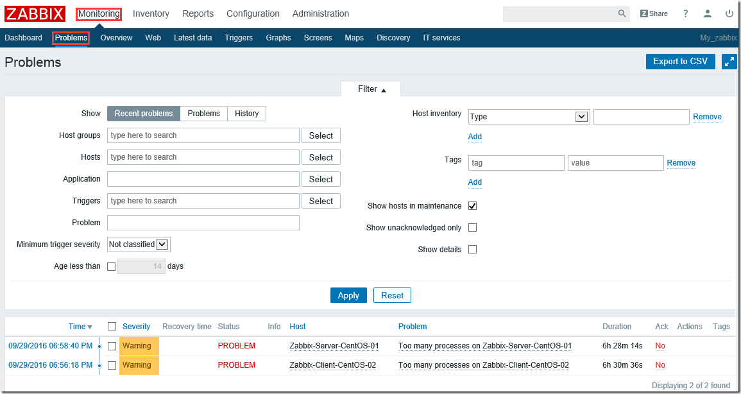This screenshot has height=394, width=741.
Task: Open Monitoring menu
Action: (x=99, y=13)
